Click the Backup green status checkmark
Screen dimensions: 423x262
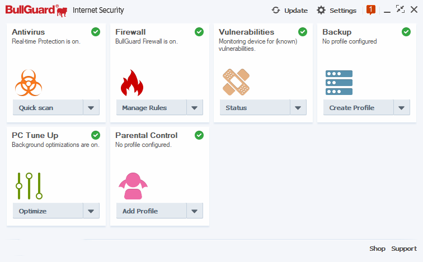tap(406, 32)
